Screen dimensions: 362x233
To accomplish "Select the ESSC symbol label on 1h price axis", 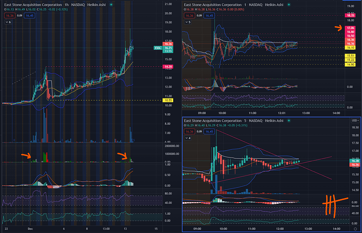I will tap(158, 48).
